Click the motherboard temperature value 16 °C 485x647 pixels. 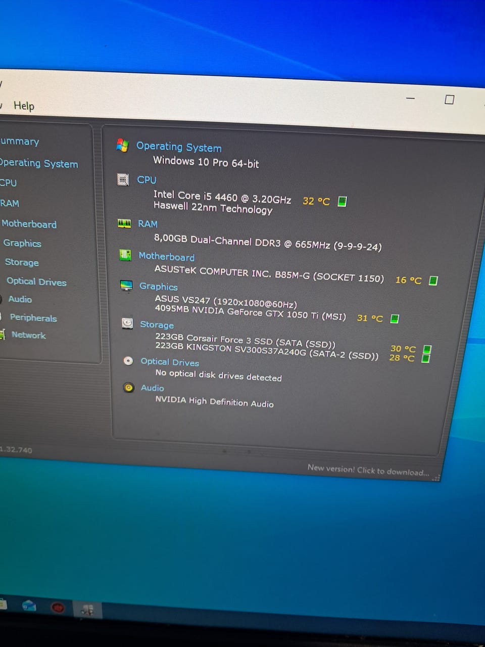coord(408,280)
